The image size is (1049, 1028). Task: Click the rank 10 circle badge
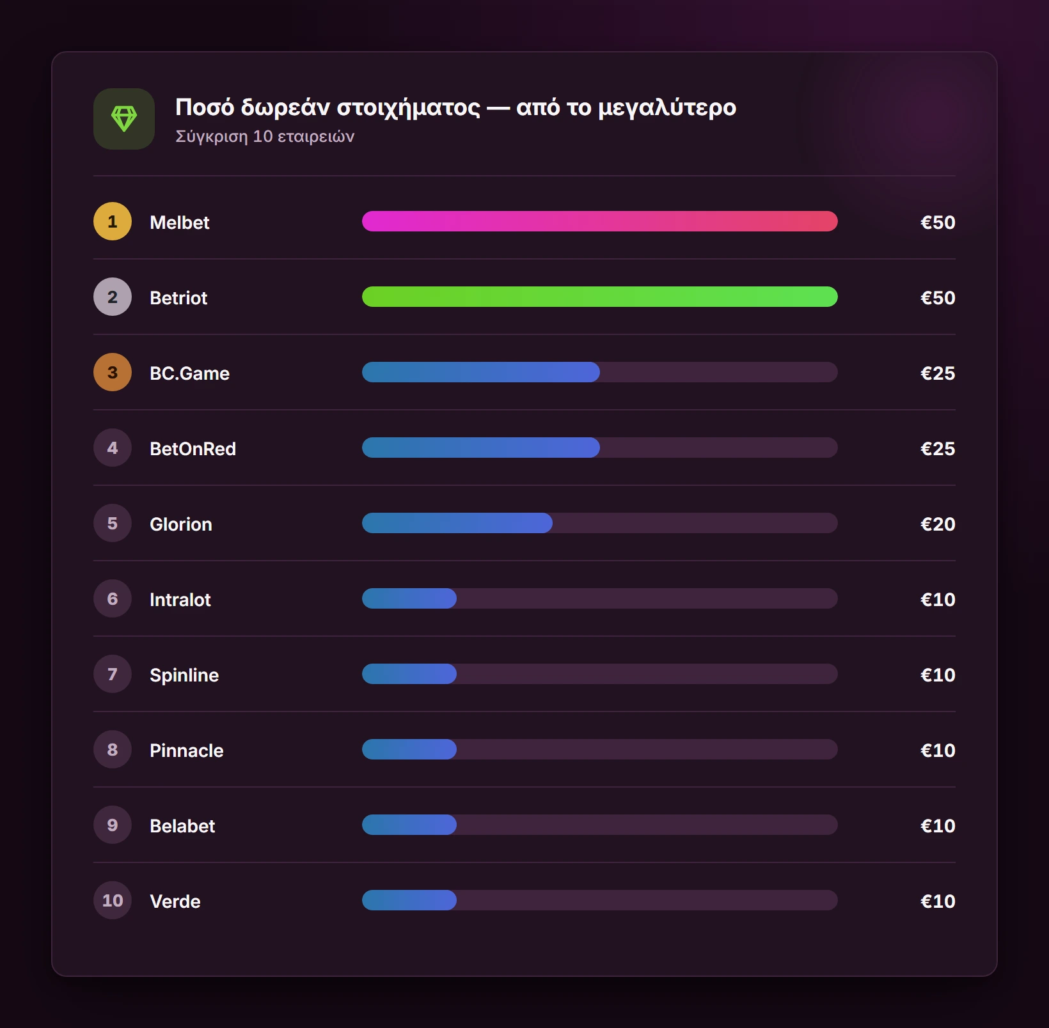113,900
